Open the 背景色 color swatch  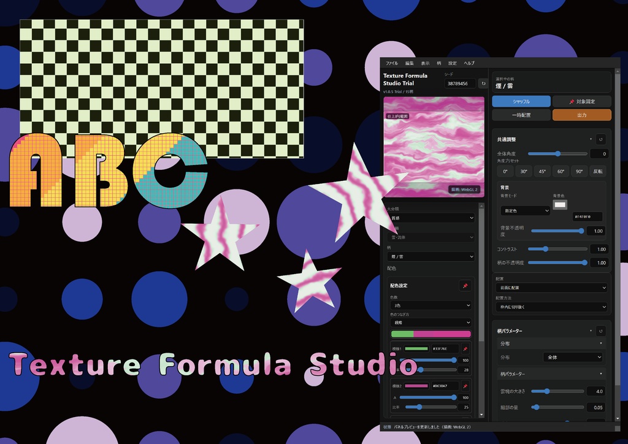point(560,205)
